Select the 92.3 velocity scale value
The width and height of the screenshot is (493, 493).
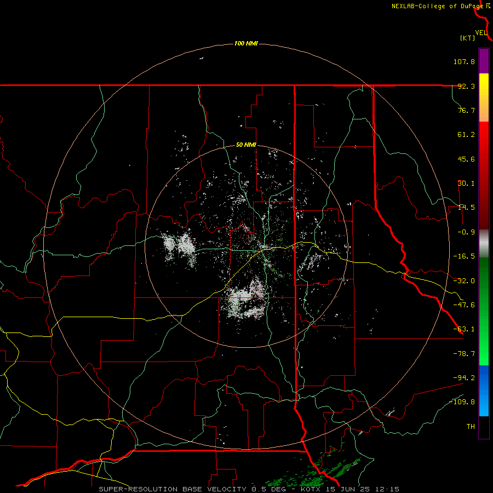click(x=466, y=86)
